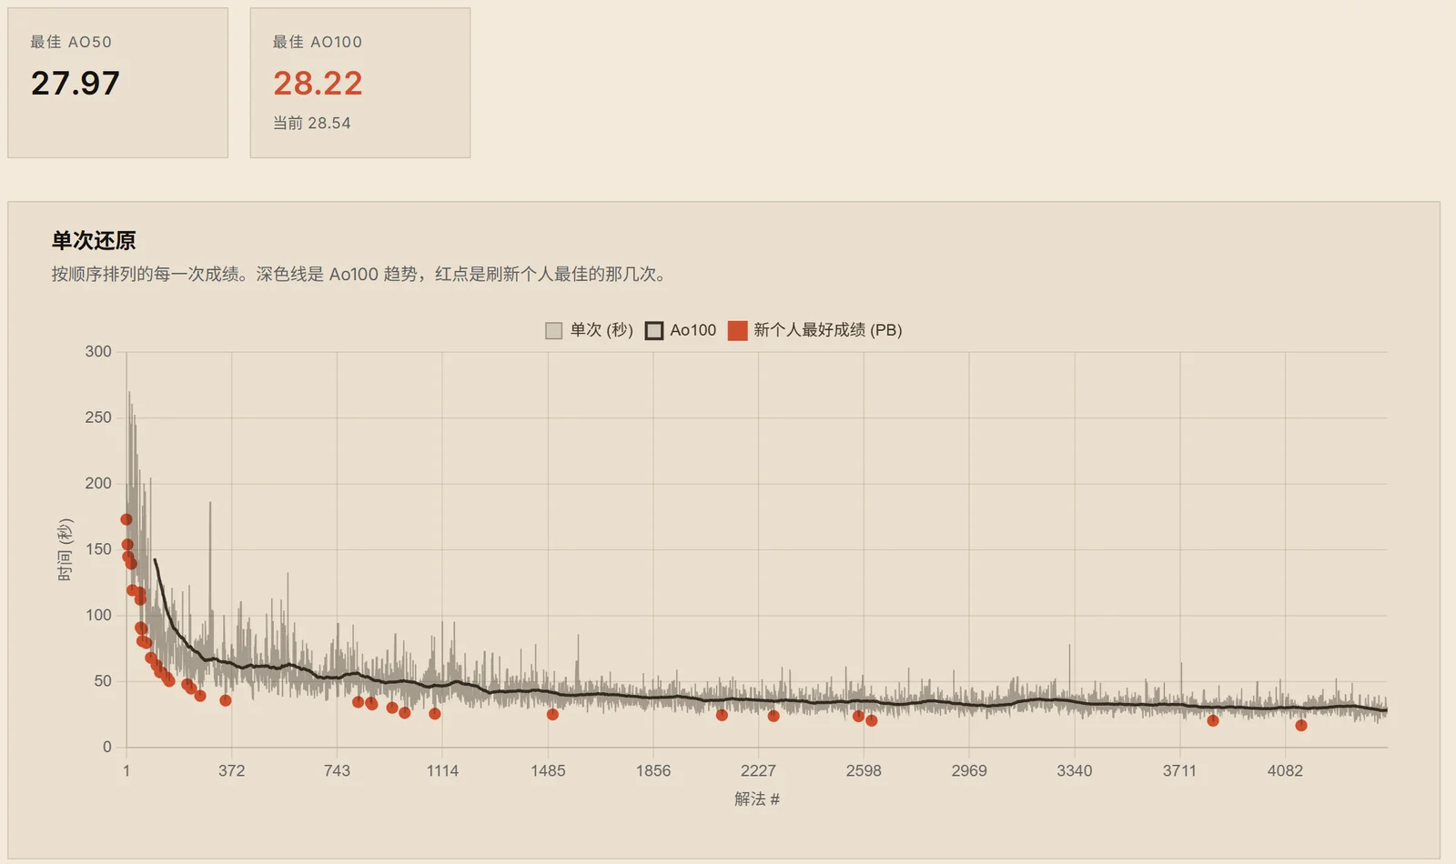The width and height of the screenshot is (1456, 864).
Task: Click the x-axis label 2227
Action: [758, 770]
